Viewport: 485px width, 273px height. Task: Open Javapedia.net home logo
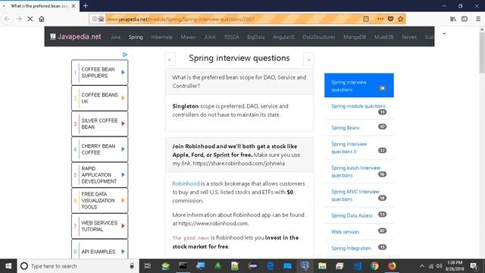pos(76,36)
